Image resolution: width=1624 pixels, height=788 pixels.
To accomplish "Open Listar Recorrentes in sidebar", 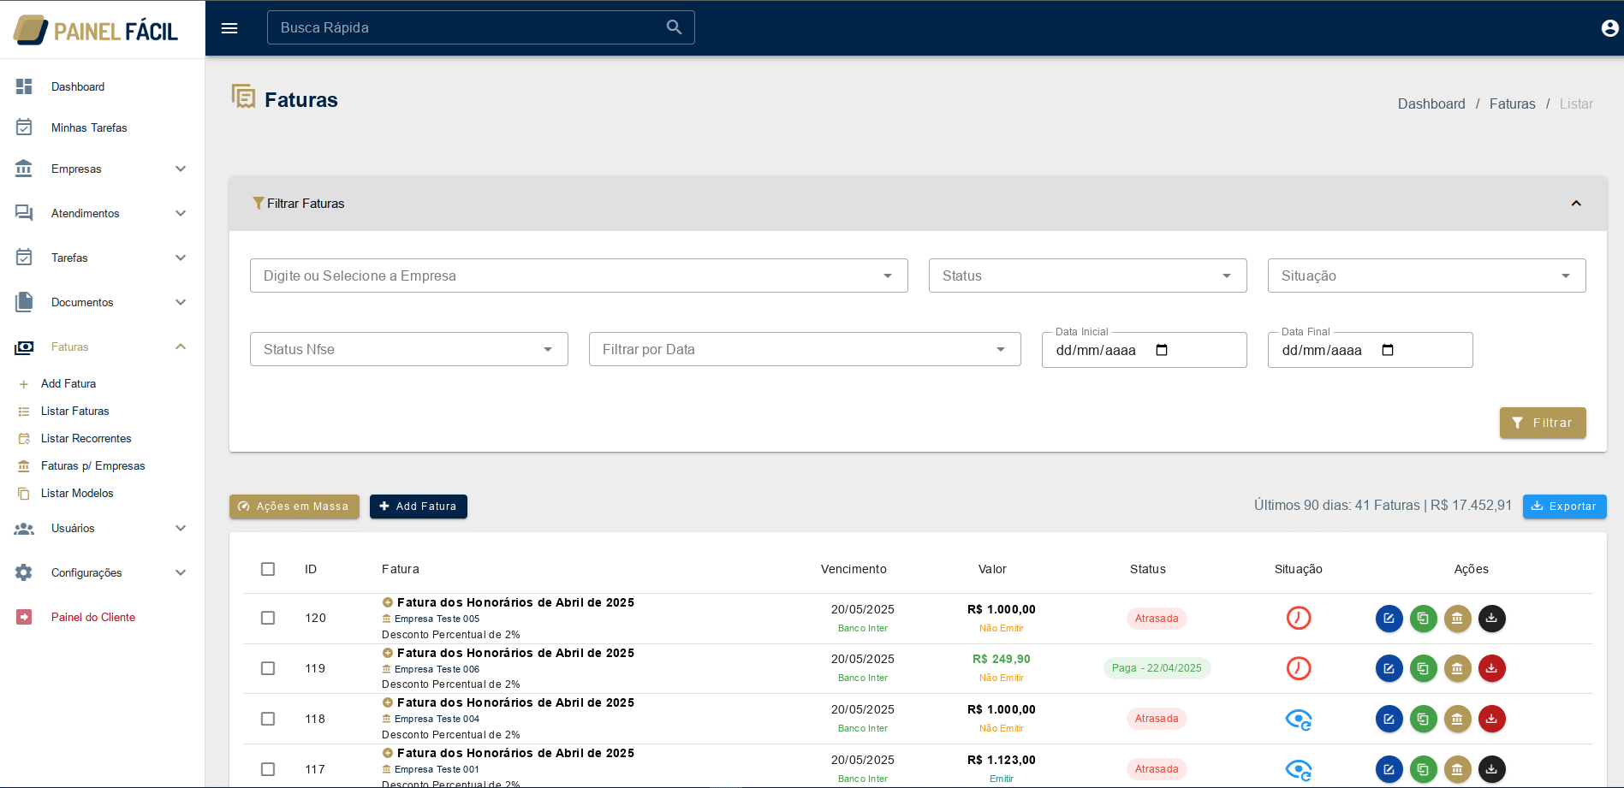I will (x=86, y=438).
